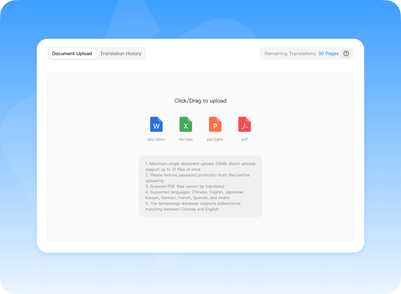Click the doc/docx format label
401x294 pixels.
[x=156, y=139]
